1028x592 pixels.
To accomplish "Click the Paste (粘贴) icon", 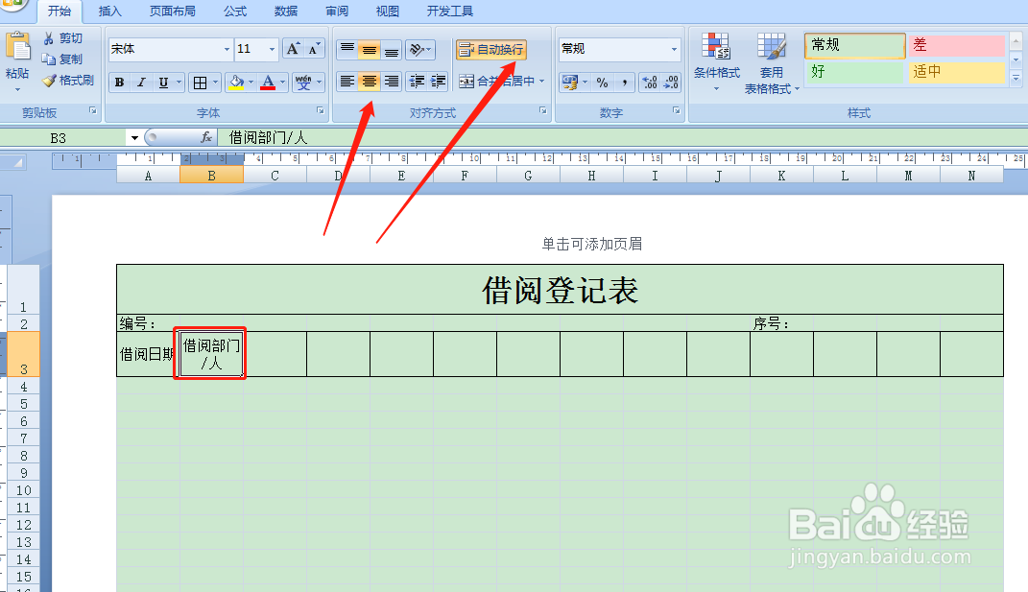I will pos(17,49).
